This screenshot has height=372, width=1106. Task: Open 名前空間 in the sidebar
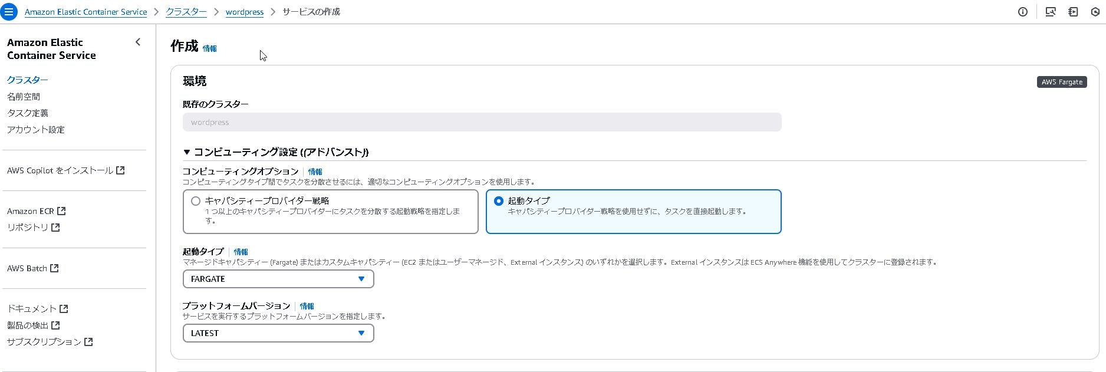(x=24, y=97)
